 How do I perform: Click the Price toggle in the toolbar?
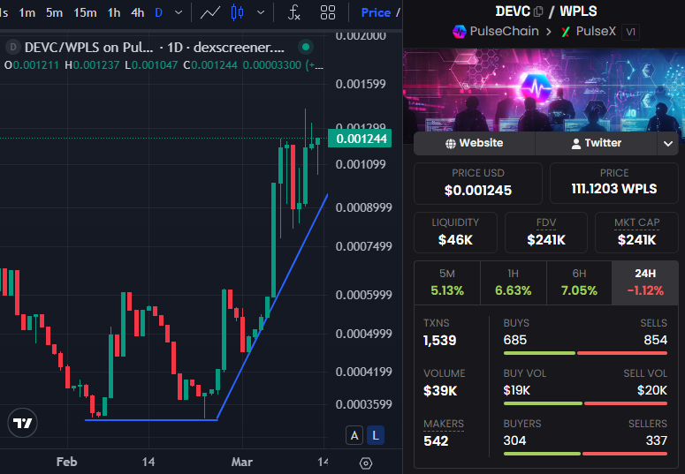point(376,12)
